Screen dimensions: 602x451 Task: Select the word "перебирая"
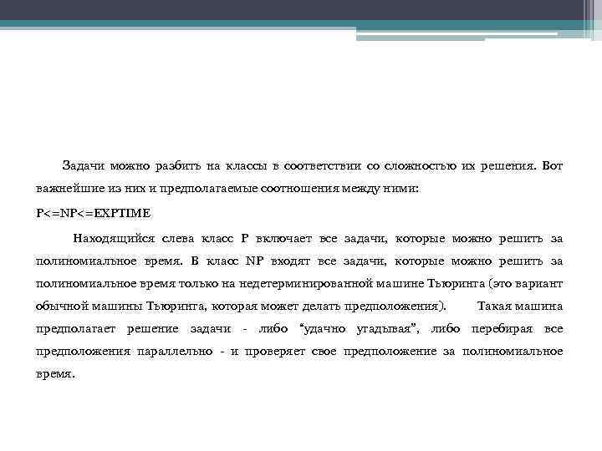(x=503, y=329)
